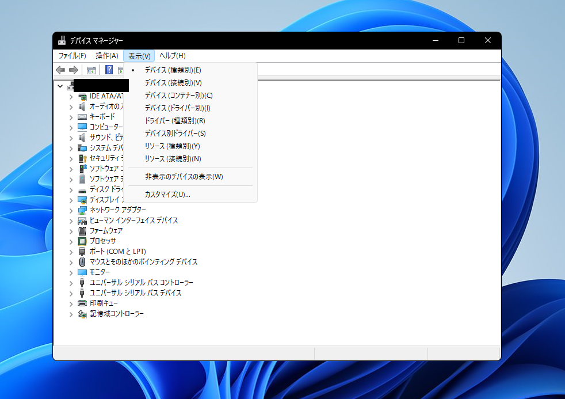The width and height of the screenshot is (565, 399).
Task: Expand the ヒューマン インターフェイス デバイス node
Action: pyautogui.click(x=71, y=221)
